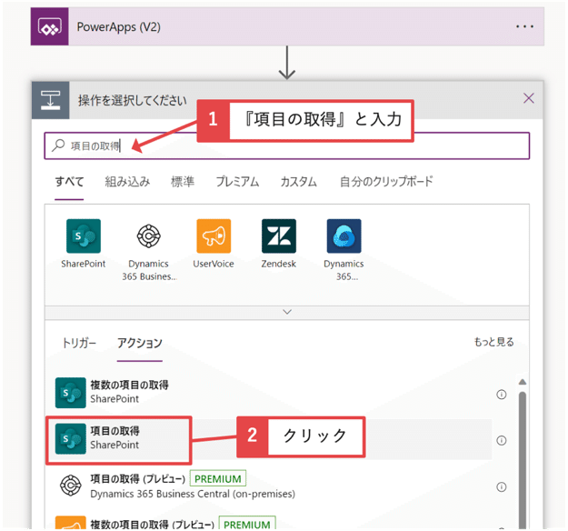Click SharePoint icon of 項目の取得 row

[x=71, y=438]
